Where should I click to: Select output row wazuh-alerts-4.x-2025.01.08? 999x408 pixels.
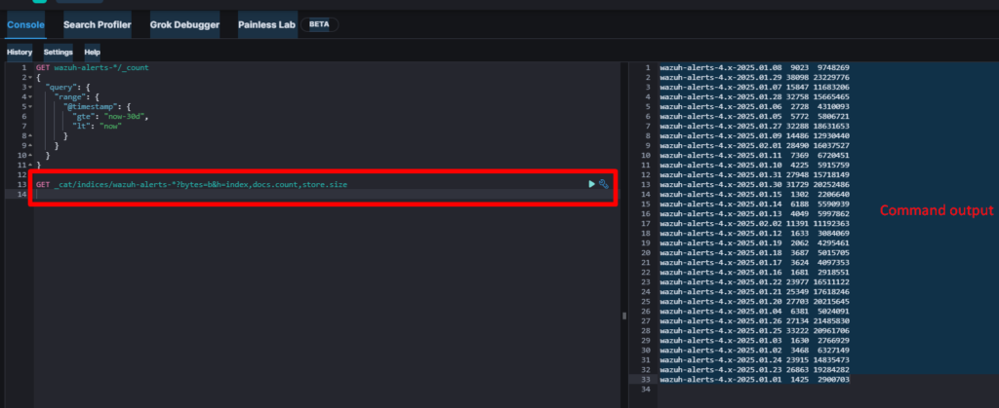tap(754, 67)
